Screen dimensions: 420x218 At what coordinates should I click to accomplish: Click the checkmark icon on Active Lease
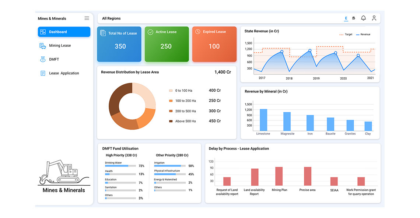[x=151, y=32]
